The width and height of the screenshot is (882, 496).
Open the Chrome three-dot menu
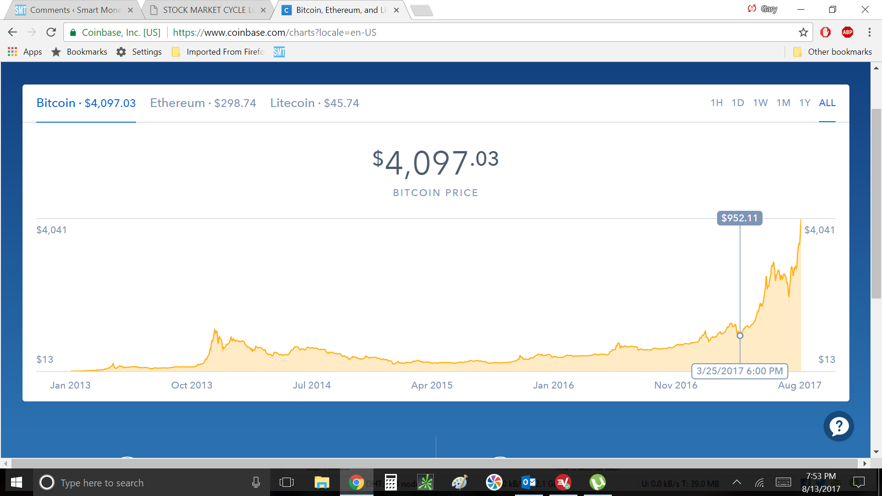(869, 32)
